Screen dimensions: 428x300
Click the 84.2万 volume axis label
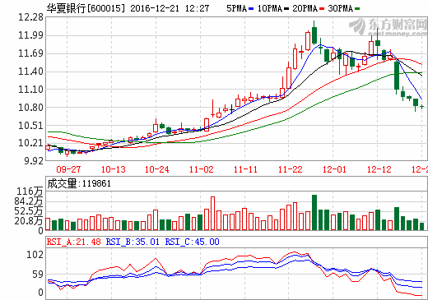pyautogui.click(x=29, y=201)
